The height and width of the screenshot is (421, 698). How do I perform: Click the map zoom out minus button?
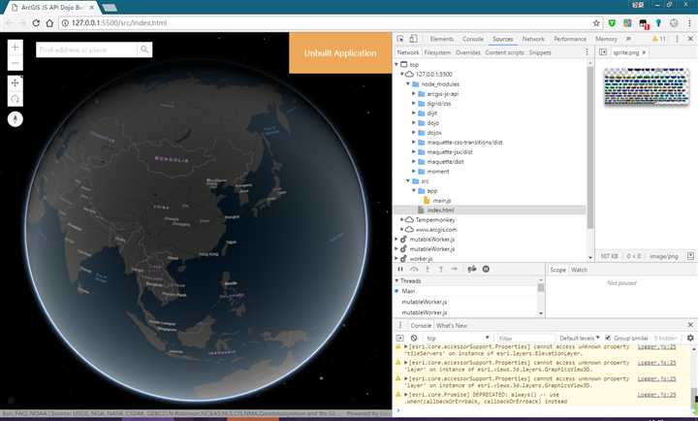tap(16, 63)
